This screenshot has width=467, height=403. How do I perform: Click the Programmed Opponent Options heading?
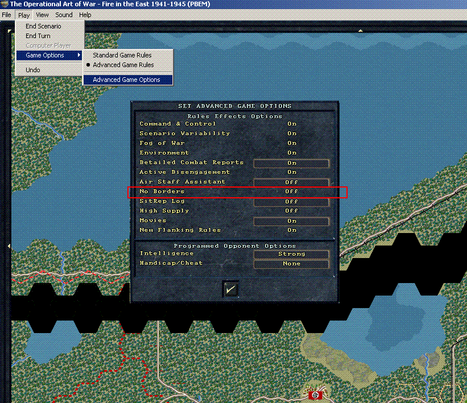(x=235, y=246)
